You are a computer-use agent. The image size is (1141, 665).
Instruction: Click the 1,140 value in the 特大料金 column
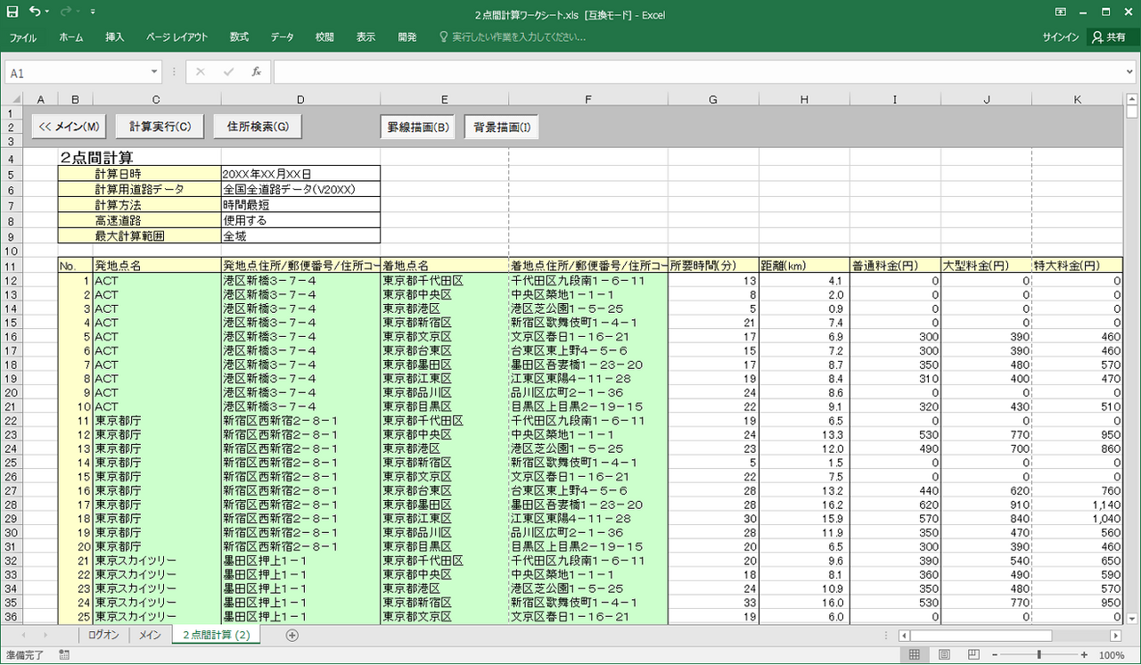1078,505
